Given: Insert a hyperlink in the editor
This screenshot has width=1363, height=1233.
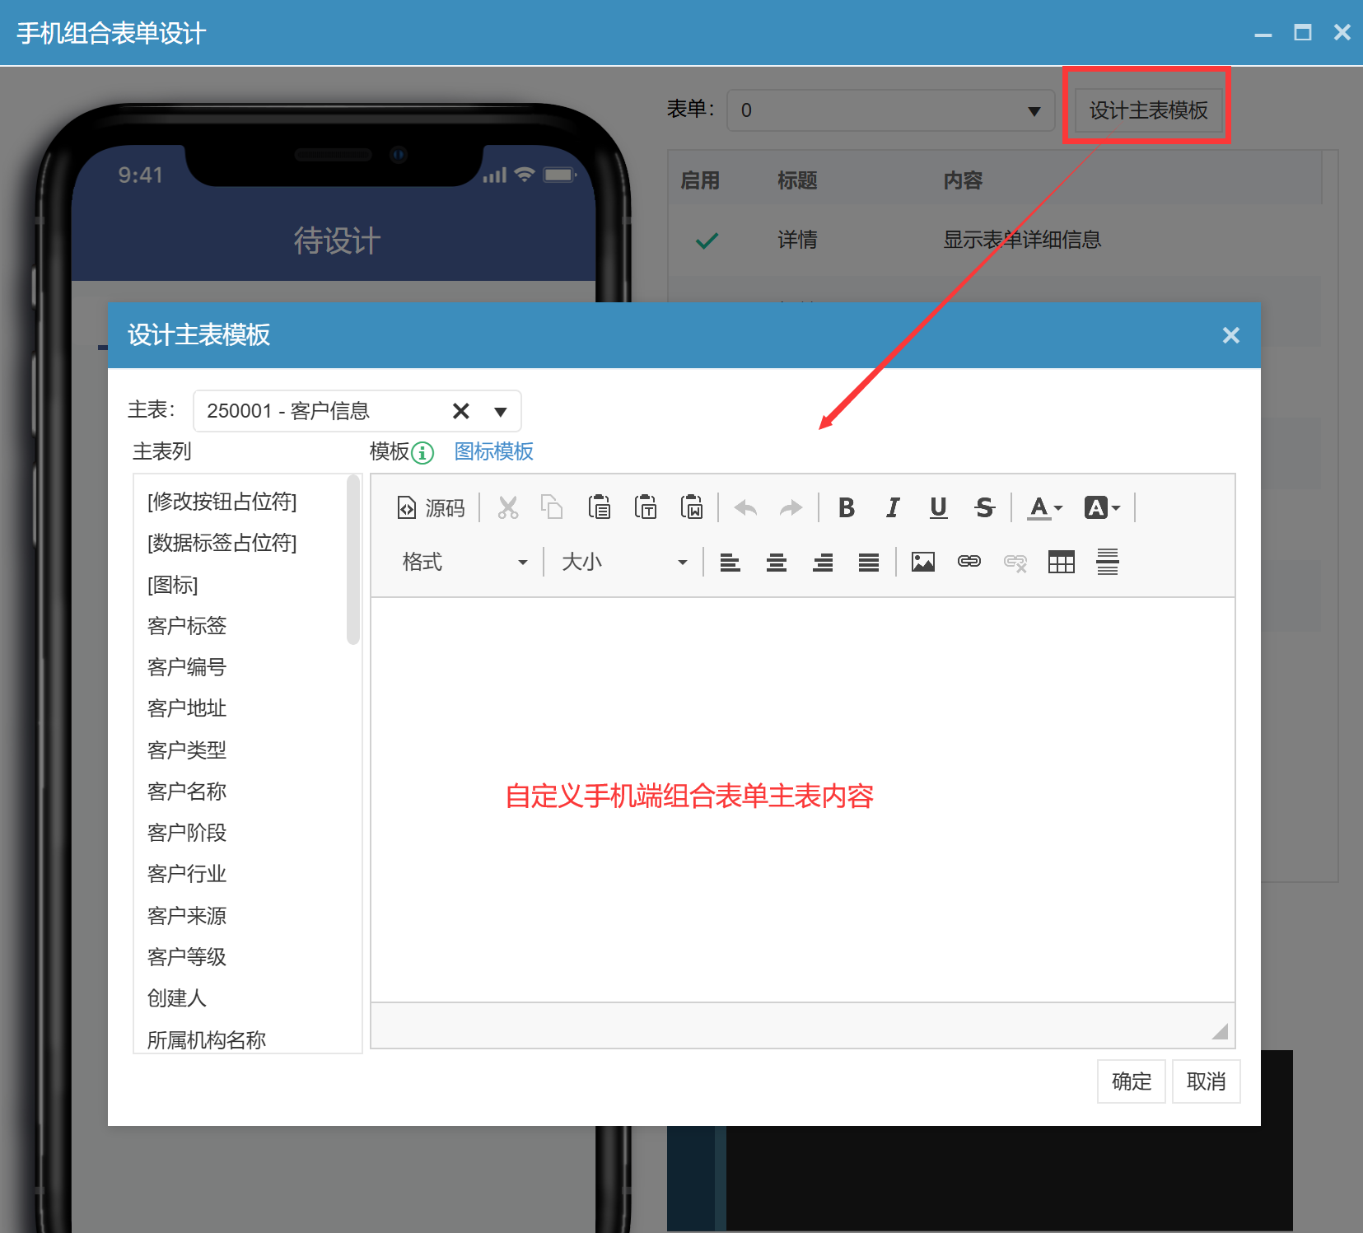Looking at the screenshot, I should click(969, 563).
